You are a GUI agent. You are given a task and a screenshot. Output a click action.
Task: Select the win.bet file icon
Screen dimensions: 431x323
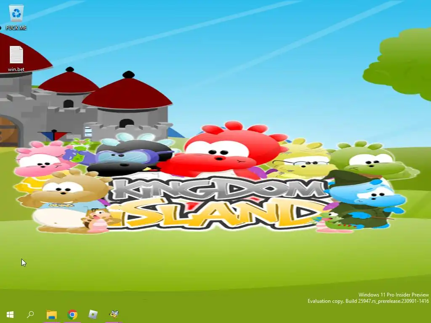pyautogui.click(x=16, y=55)
